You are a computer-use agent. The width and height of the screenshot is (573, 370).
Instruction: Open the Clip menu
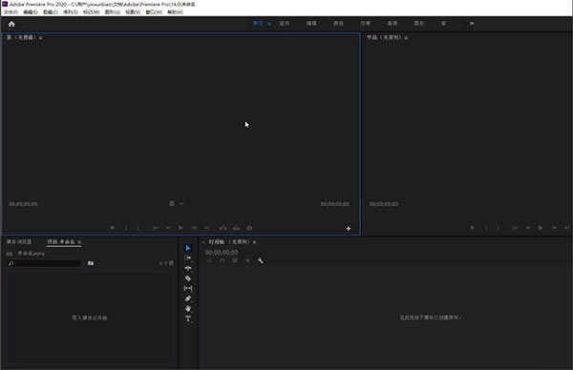51,12
